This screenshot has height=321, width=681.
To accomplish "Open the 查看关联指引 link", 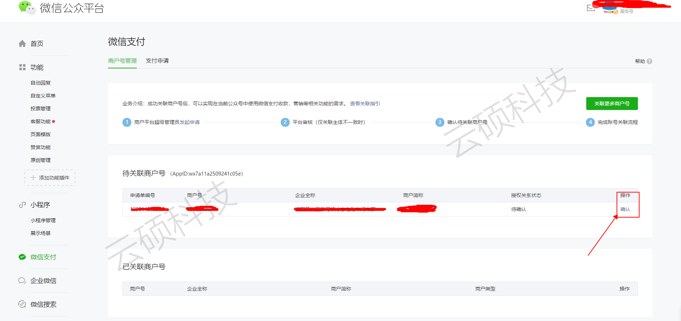I will click(365, 104).
